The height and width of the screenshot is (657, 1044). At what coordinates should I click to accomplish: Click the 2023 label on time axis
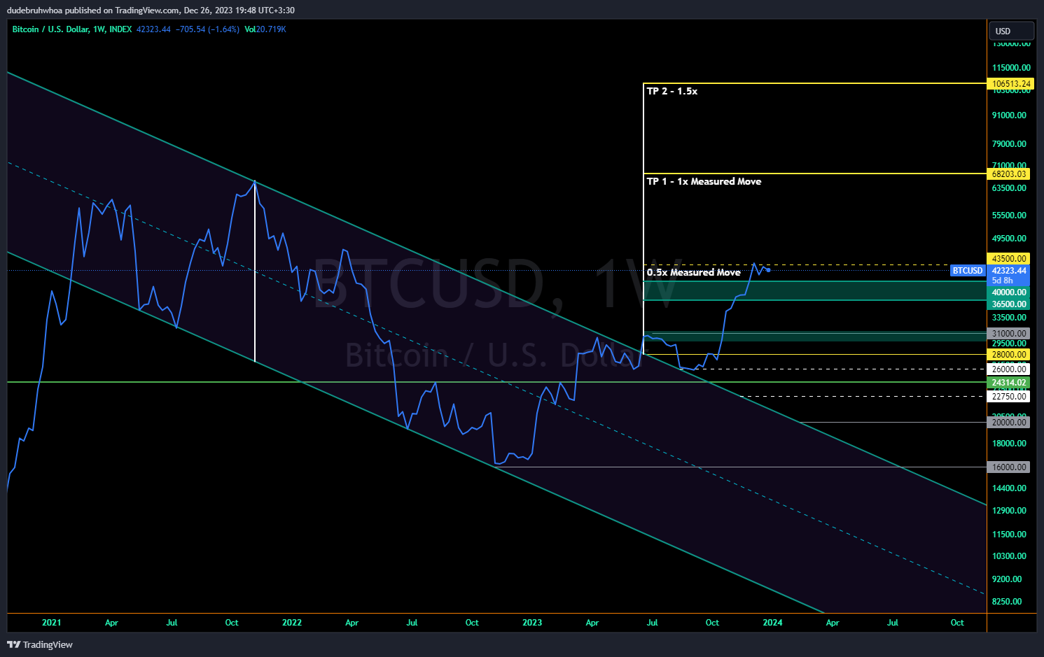click(x=532, y=623)
